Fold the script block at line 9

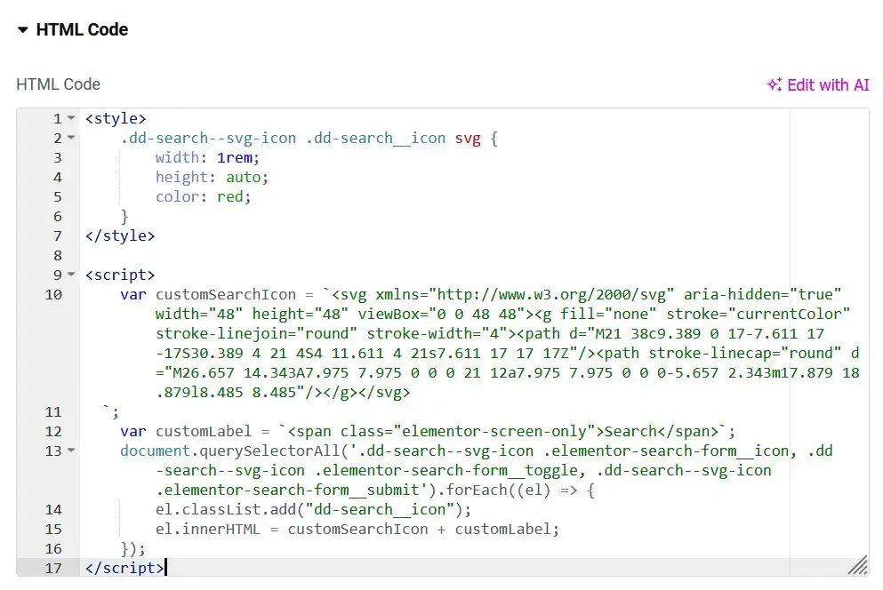click(x=71, y=275)
